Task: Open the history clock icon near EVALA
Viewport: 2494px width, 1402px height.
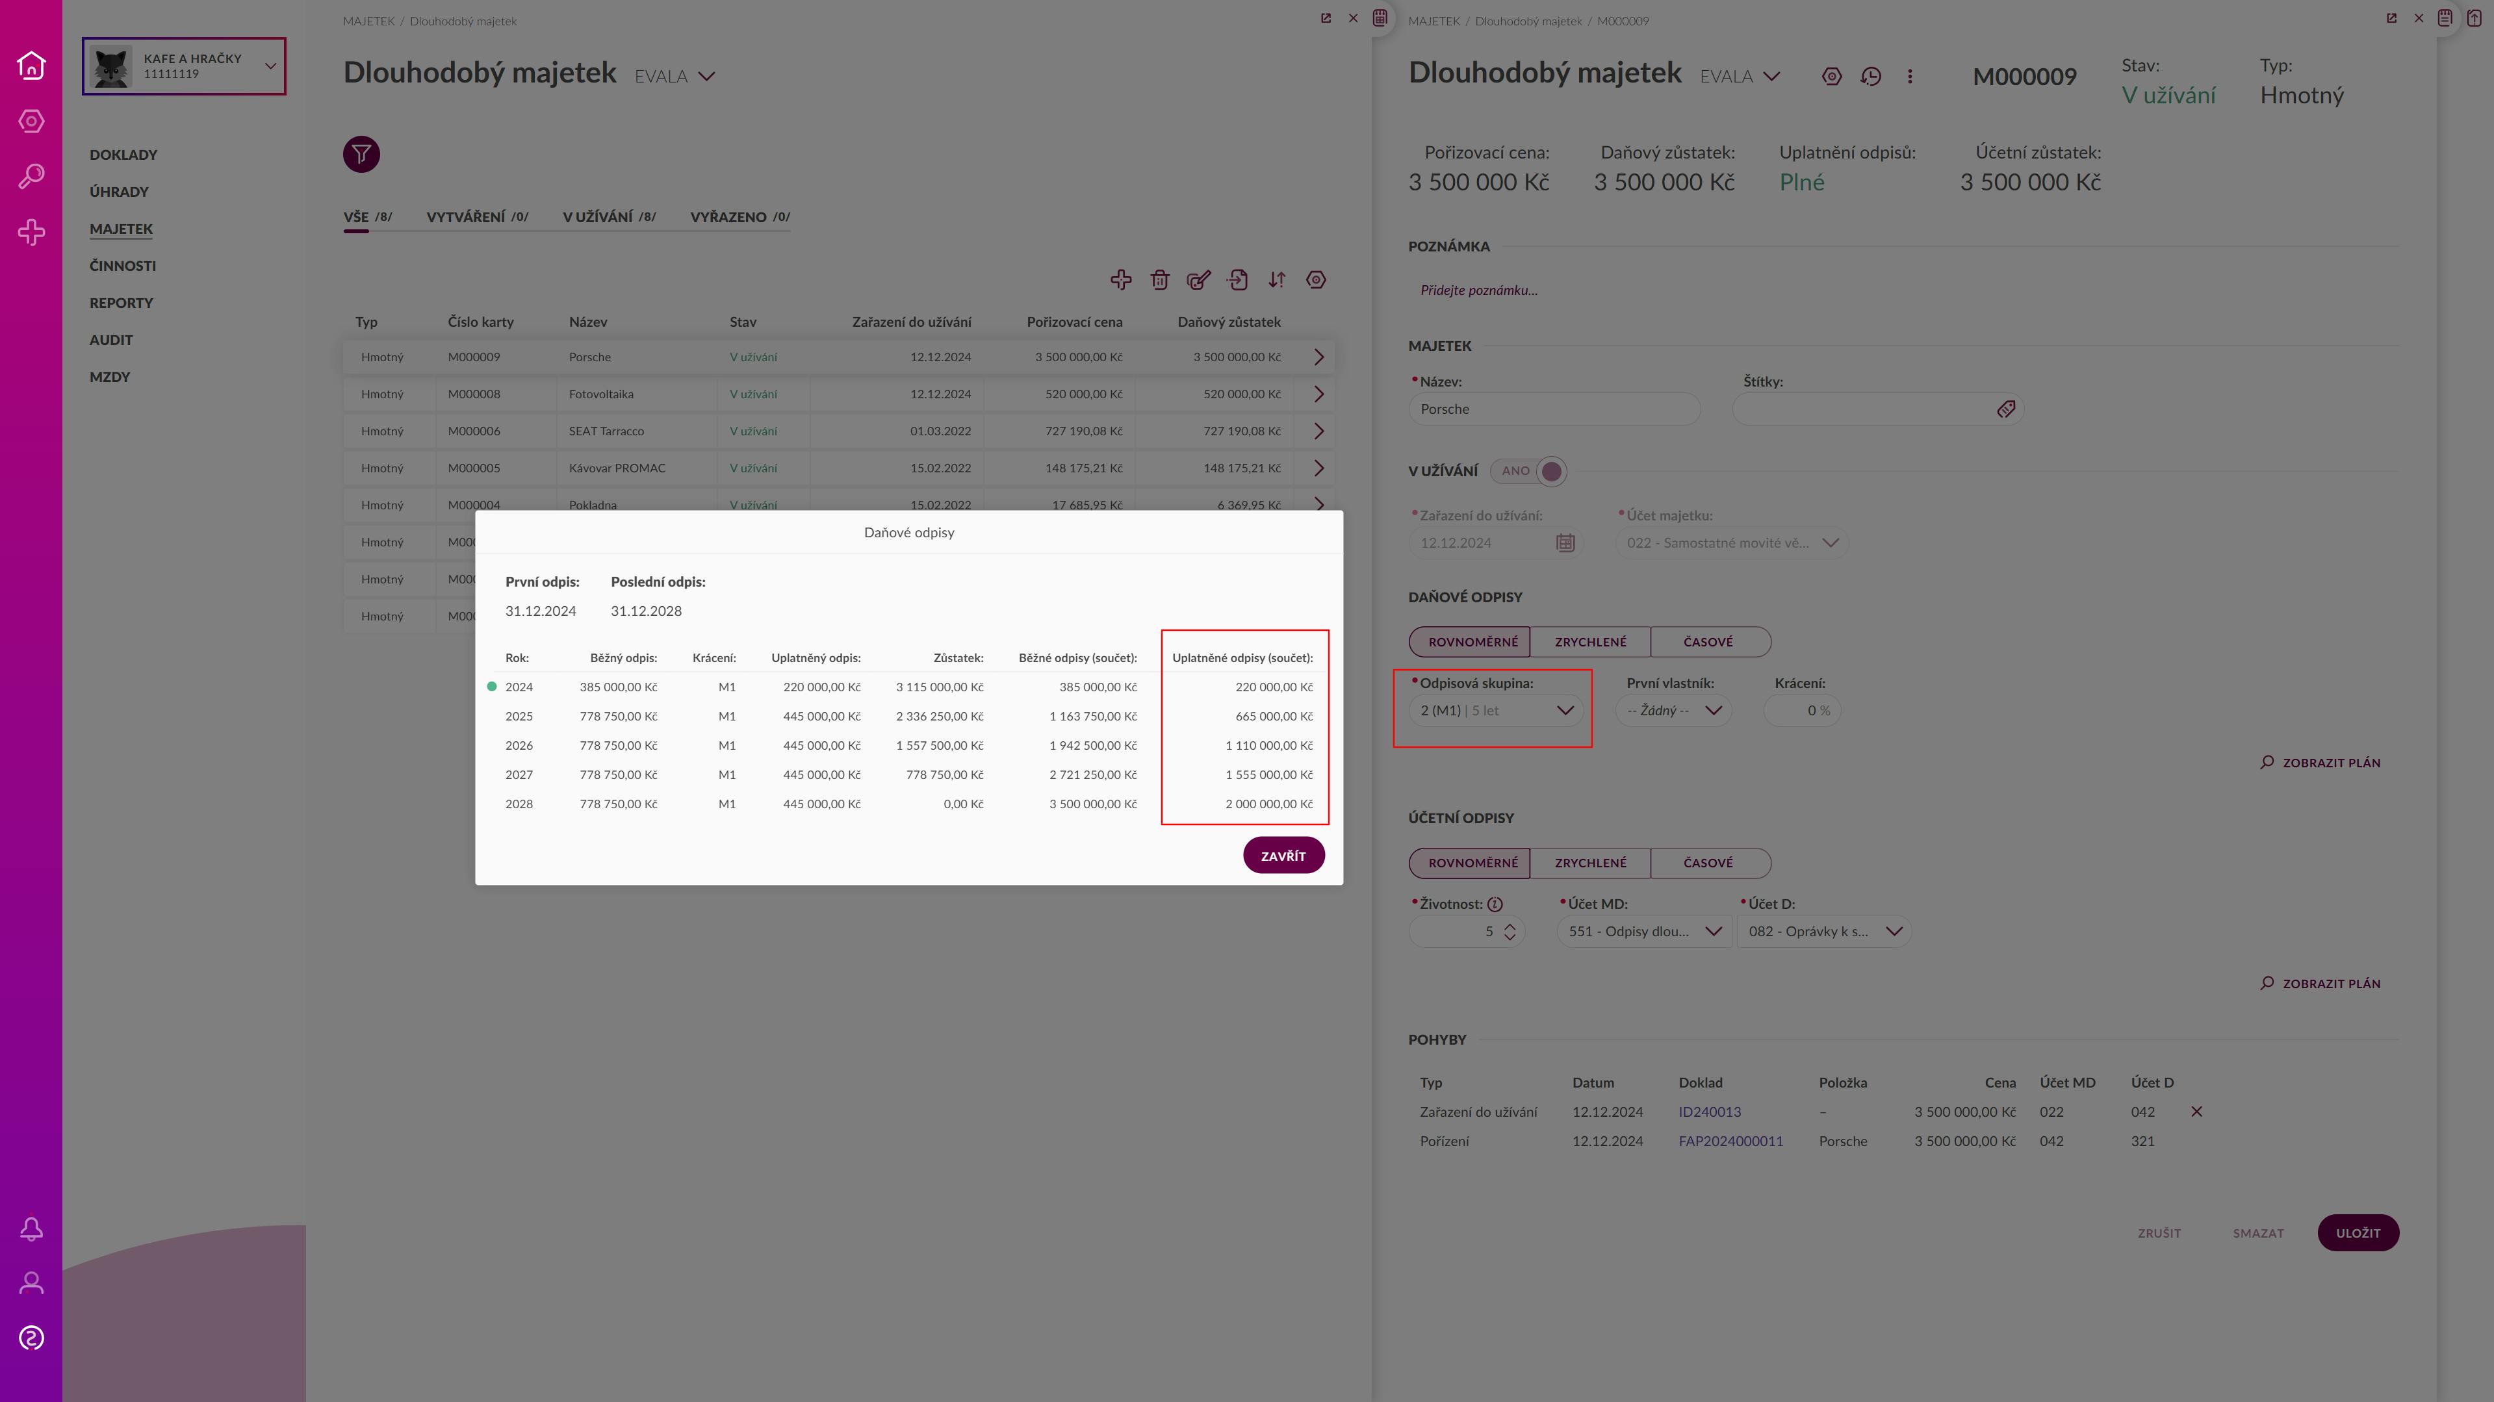Action: pyautogui.click(x=1870, y=77)
